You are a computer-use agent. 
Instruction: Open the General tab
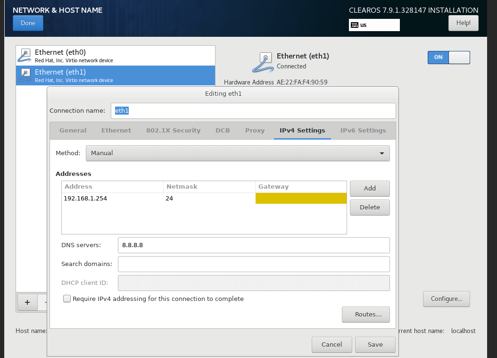(73, 130)
